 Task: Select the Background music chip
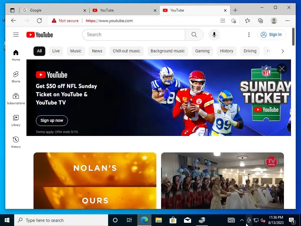click(x=168, y=51)
